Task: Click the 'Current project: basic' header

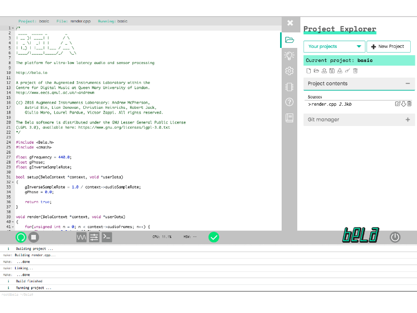Action: tap(359, 60)
